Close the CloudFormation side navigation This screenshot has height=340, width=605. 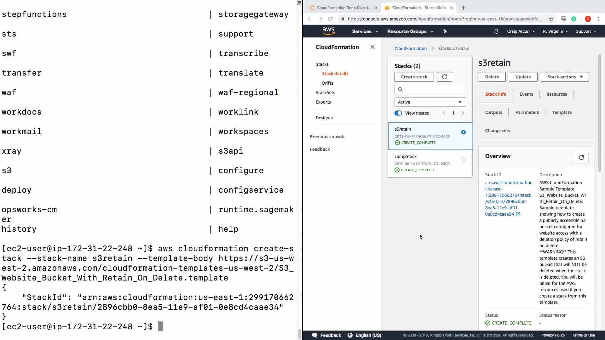coord(372,47)
